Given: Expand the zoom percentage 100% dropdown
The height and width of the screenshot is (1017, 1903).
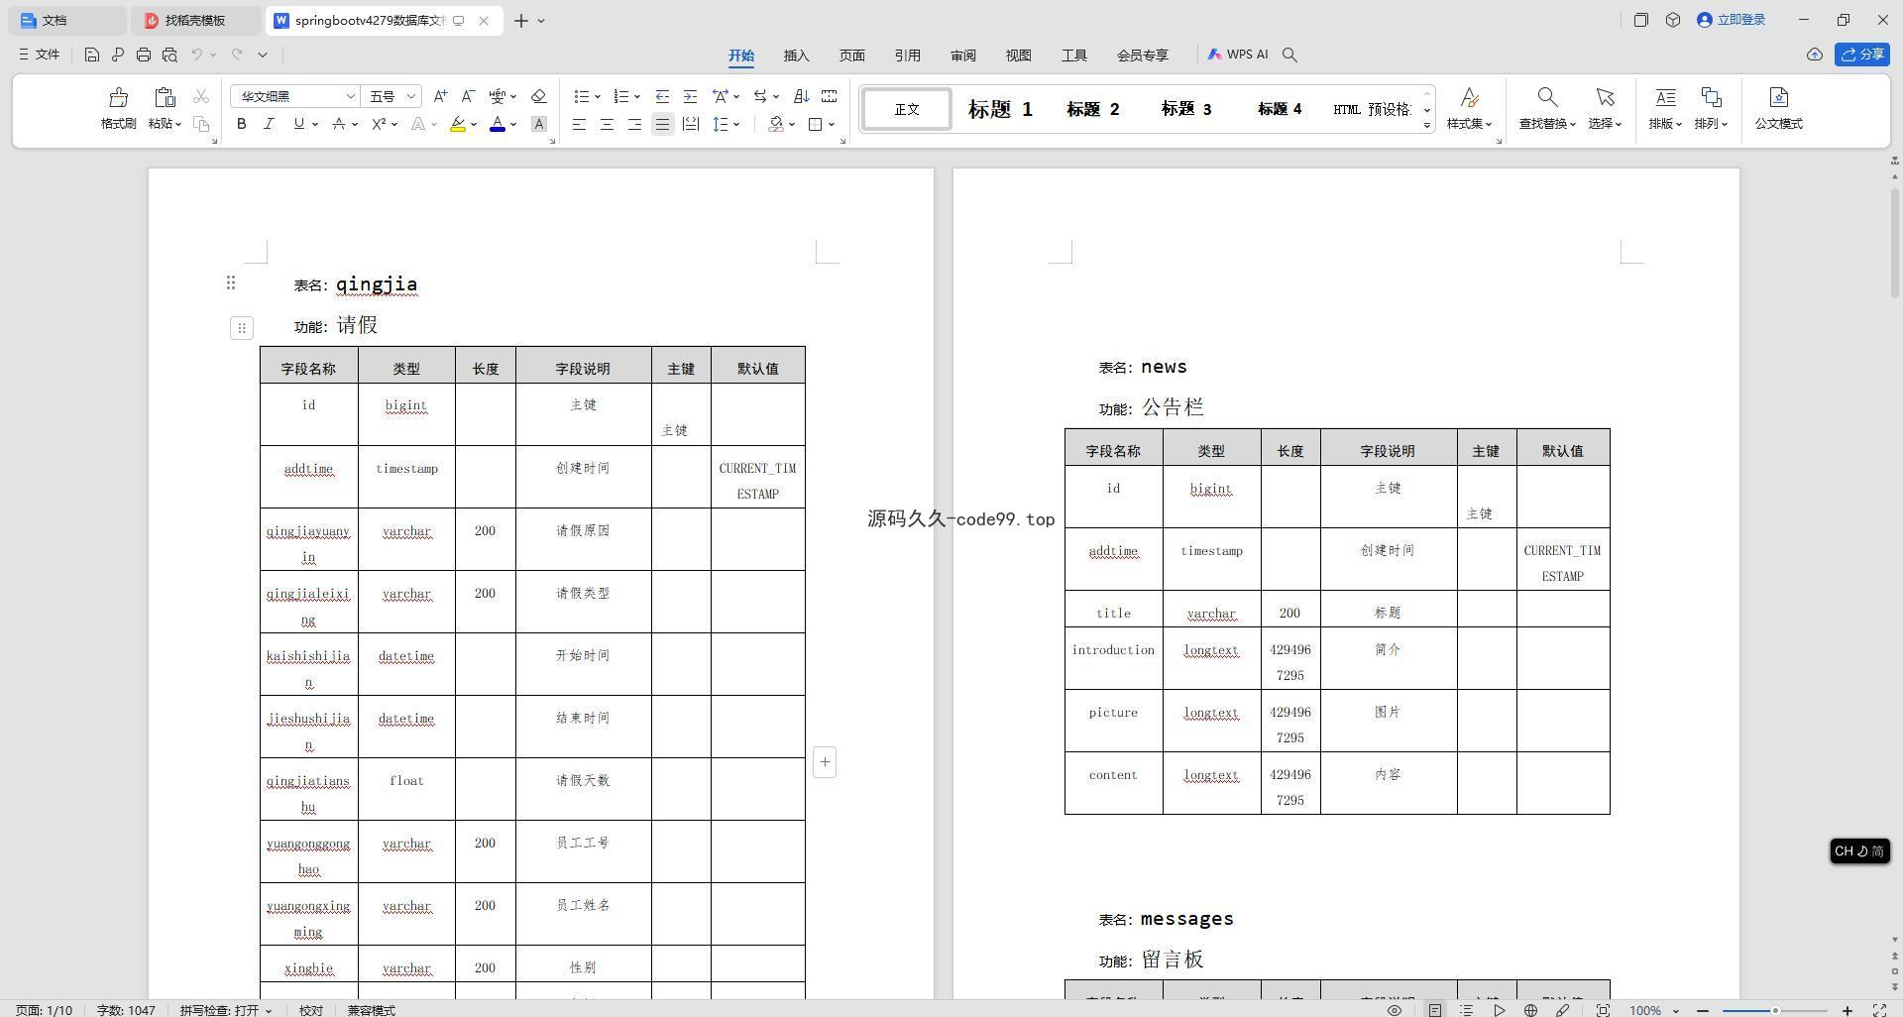Looking at the screenshot, I should pyautogui.click(x=1676, y=1010).
